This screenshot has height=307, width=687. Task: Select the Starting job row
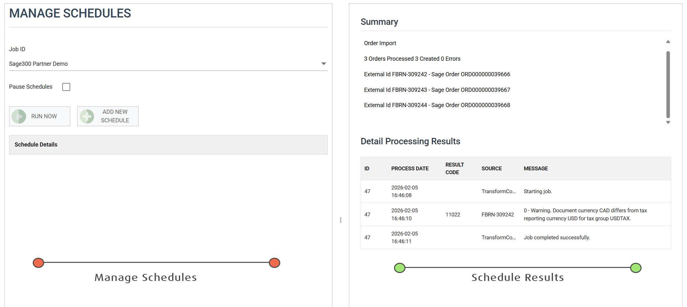515,191
